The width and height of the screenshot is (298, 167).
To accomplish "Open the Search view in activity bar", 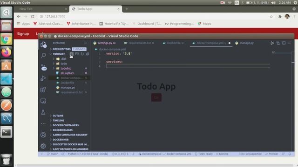I will coord(43,56).
